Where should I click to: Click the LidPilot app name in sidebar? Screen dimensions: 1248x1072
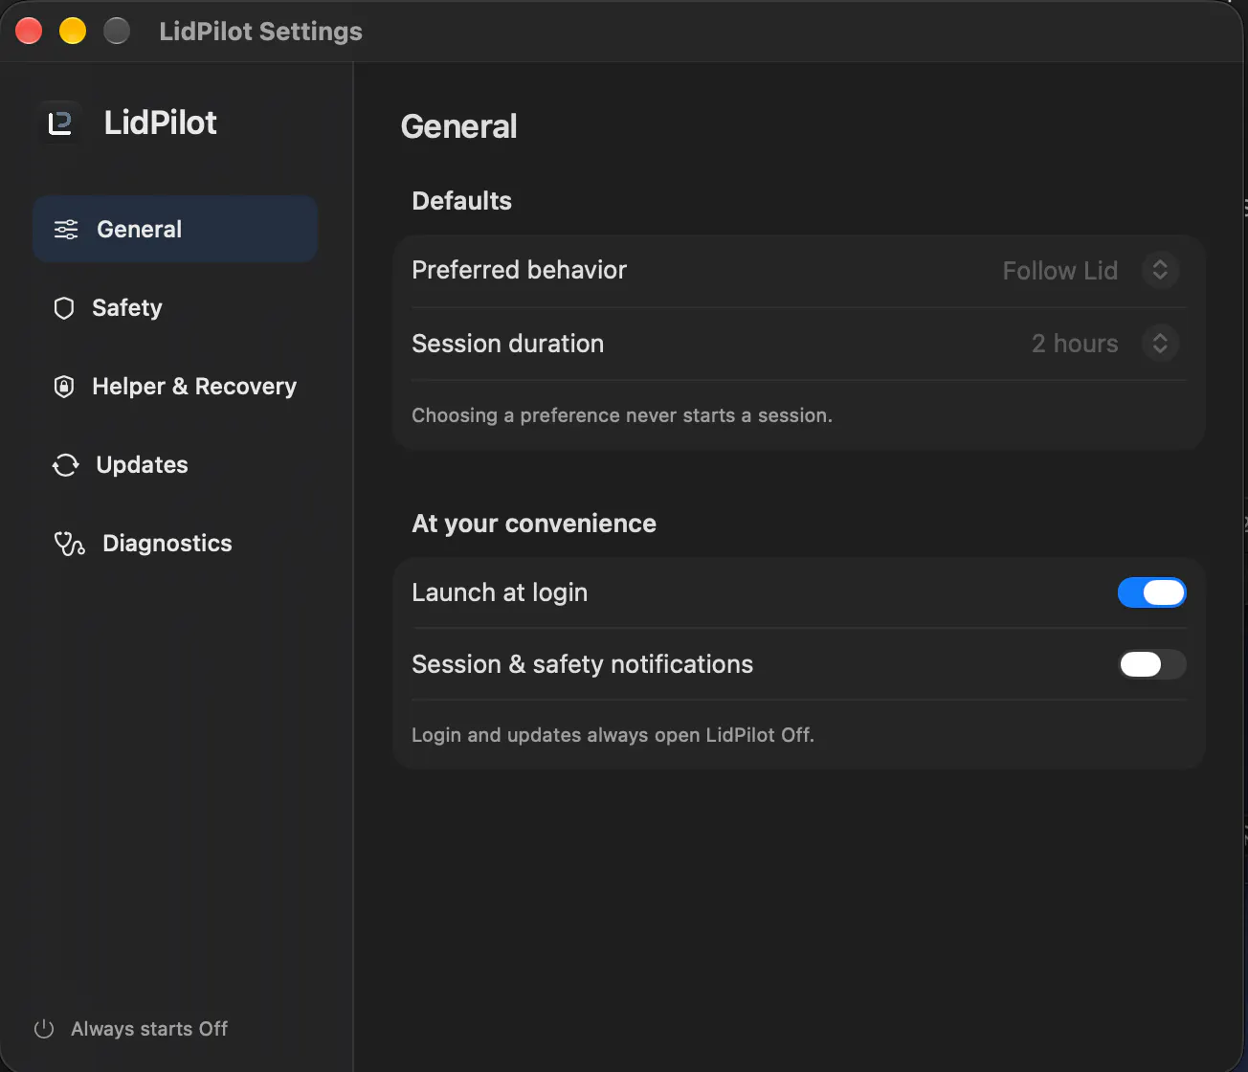[161, 123]
